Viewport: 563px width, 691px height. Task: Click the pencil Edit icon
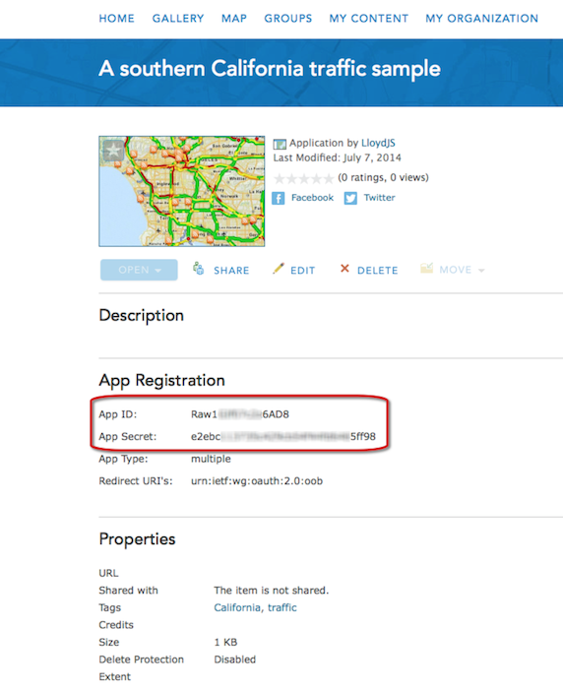click(x=278, y=269)
